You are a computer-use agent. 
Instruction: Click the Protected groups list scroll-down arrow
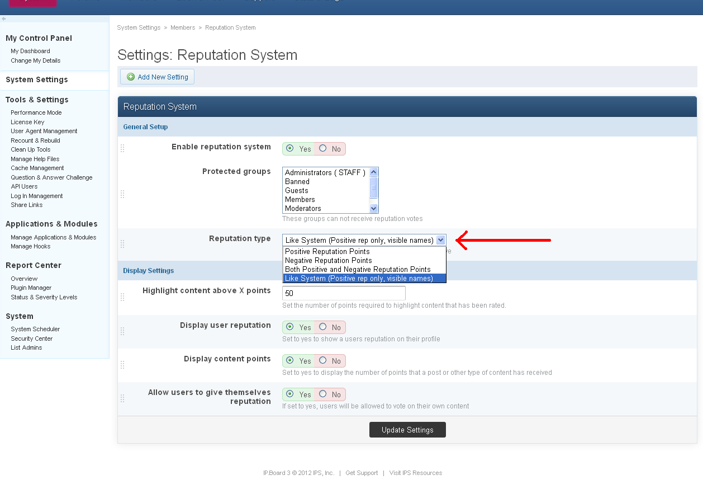coord(374,208)
